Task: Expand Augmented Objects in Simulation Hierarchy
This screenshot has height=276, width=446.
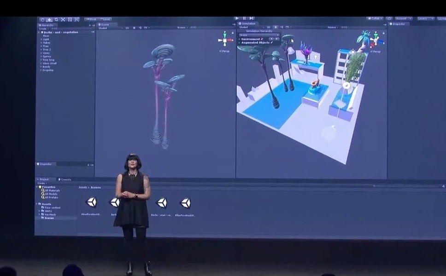Action: click(x=240, y=43)
